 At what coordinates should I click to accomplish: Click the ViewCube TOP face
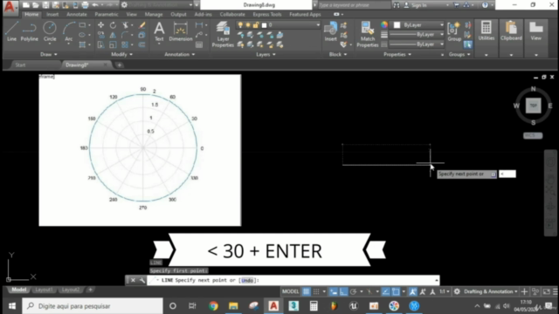534,106
